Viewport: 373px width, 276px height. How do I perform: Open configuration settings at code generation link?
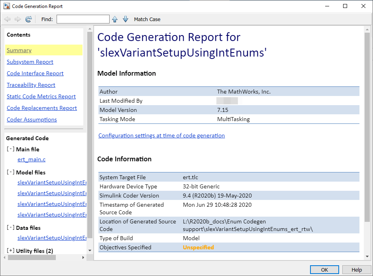pyautogui.click(x=161, y=135)
